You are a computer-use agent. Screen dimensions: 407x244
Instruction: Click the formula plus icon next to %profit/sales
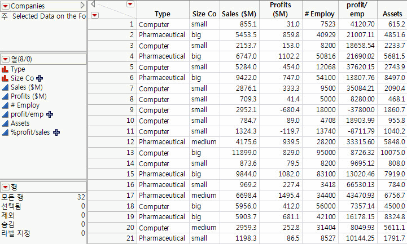click(58, 132)
